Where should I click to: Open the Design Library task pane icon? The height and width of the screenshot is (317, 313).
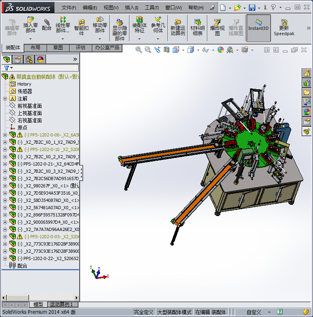[x=307, y=83]
